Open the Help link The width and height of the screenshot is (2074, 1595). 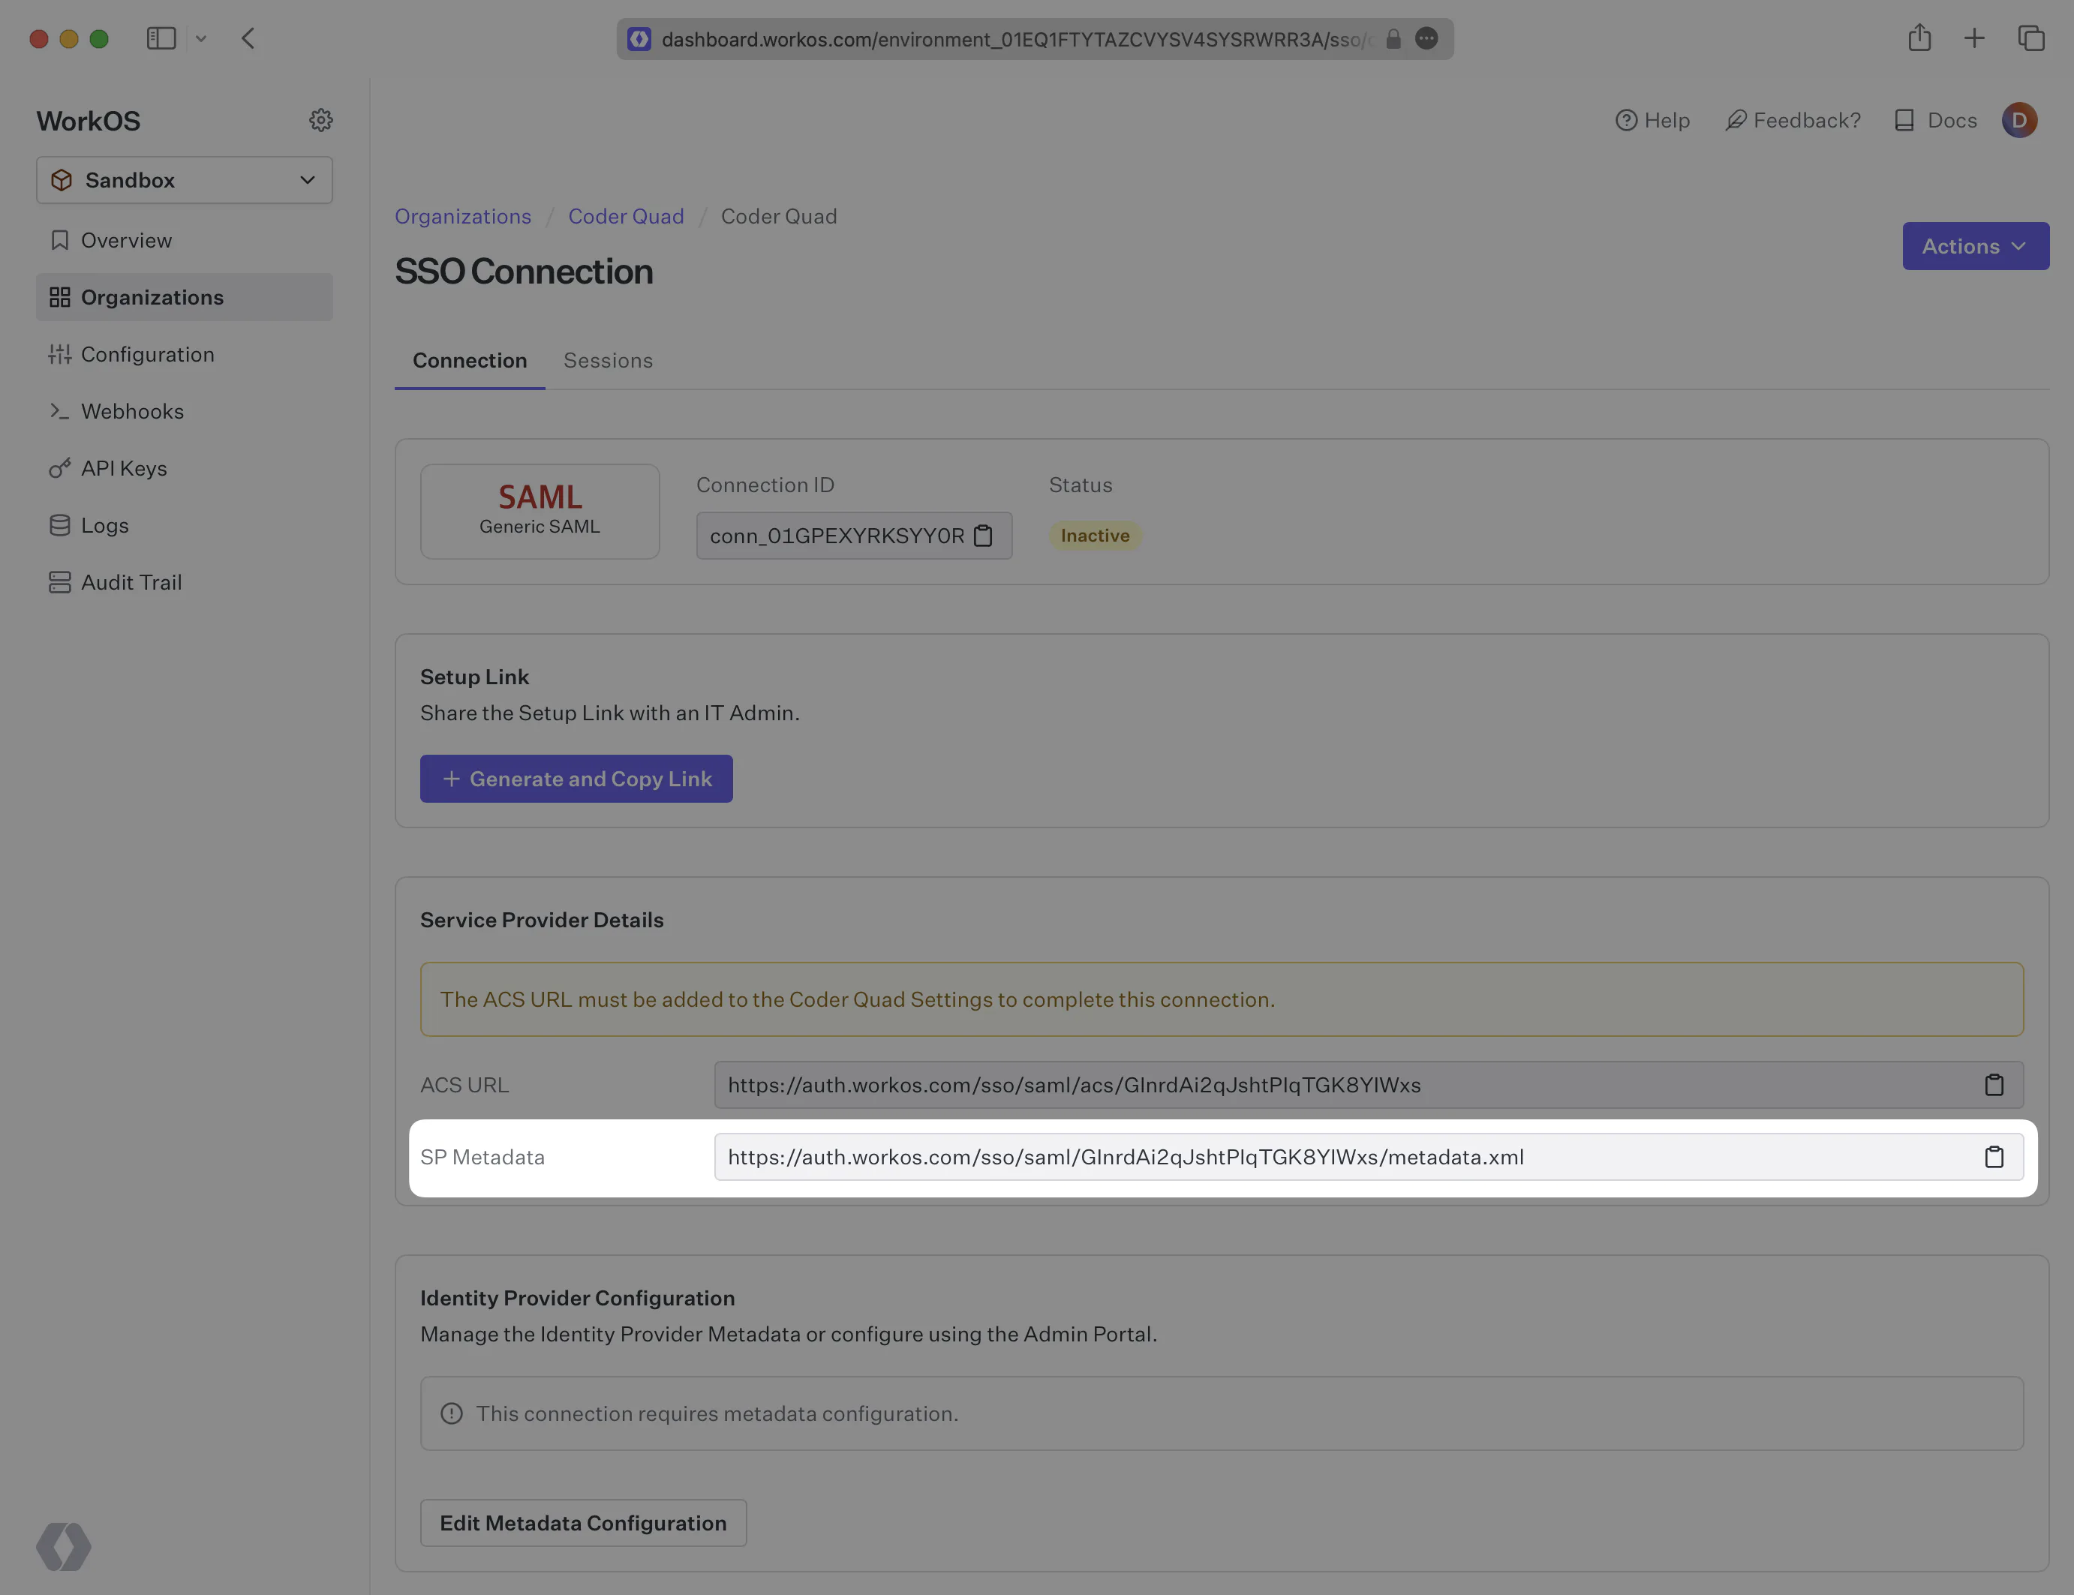tap(1652, 121)
